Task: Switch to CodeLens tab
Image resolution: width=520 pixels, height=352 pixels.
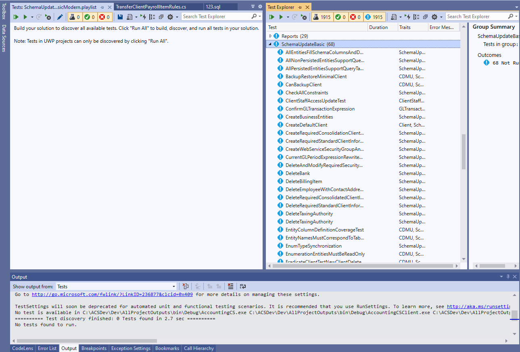Action: click(x=23, y=348)
